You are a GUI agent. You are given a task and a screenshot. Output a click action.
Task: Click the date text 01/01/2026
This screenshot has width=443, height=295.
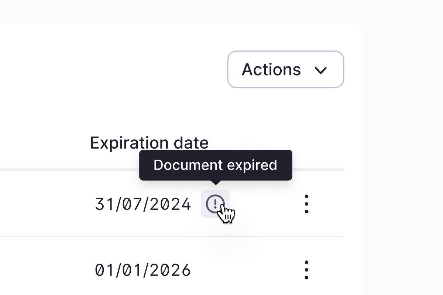143,270
